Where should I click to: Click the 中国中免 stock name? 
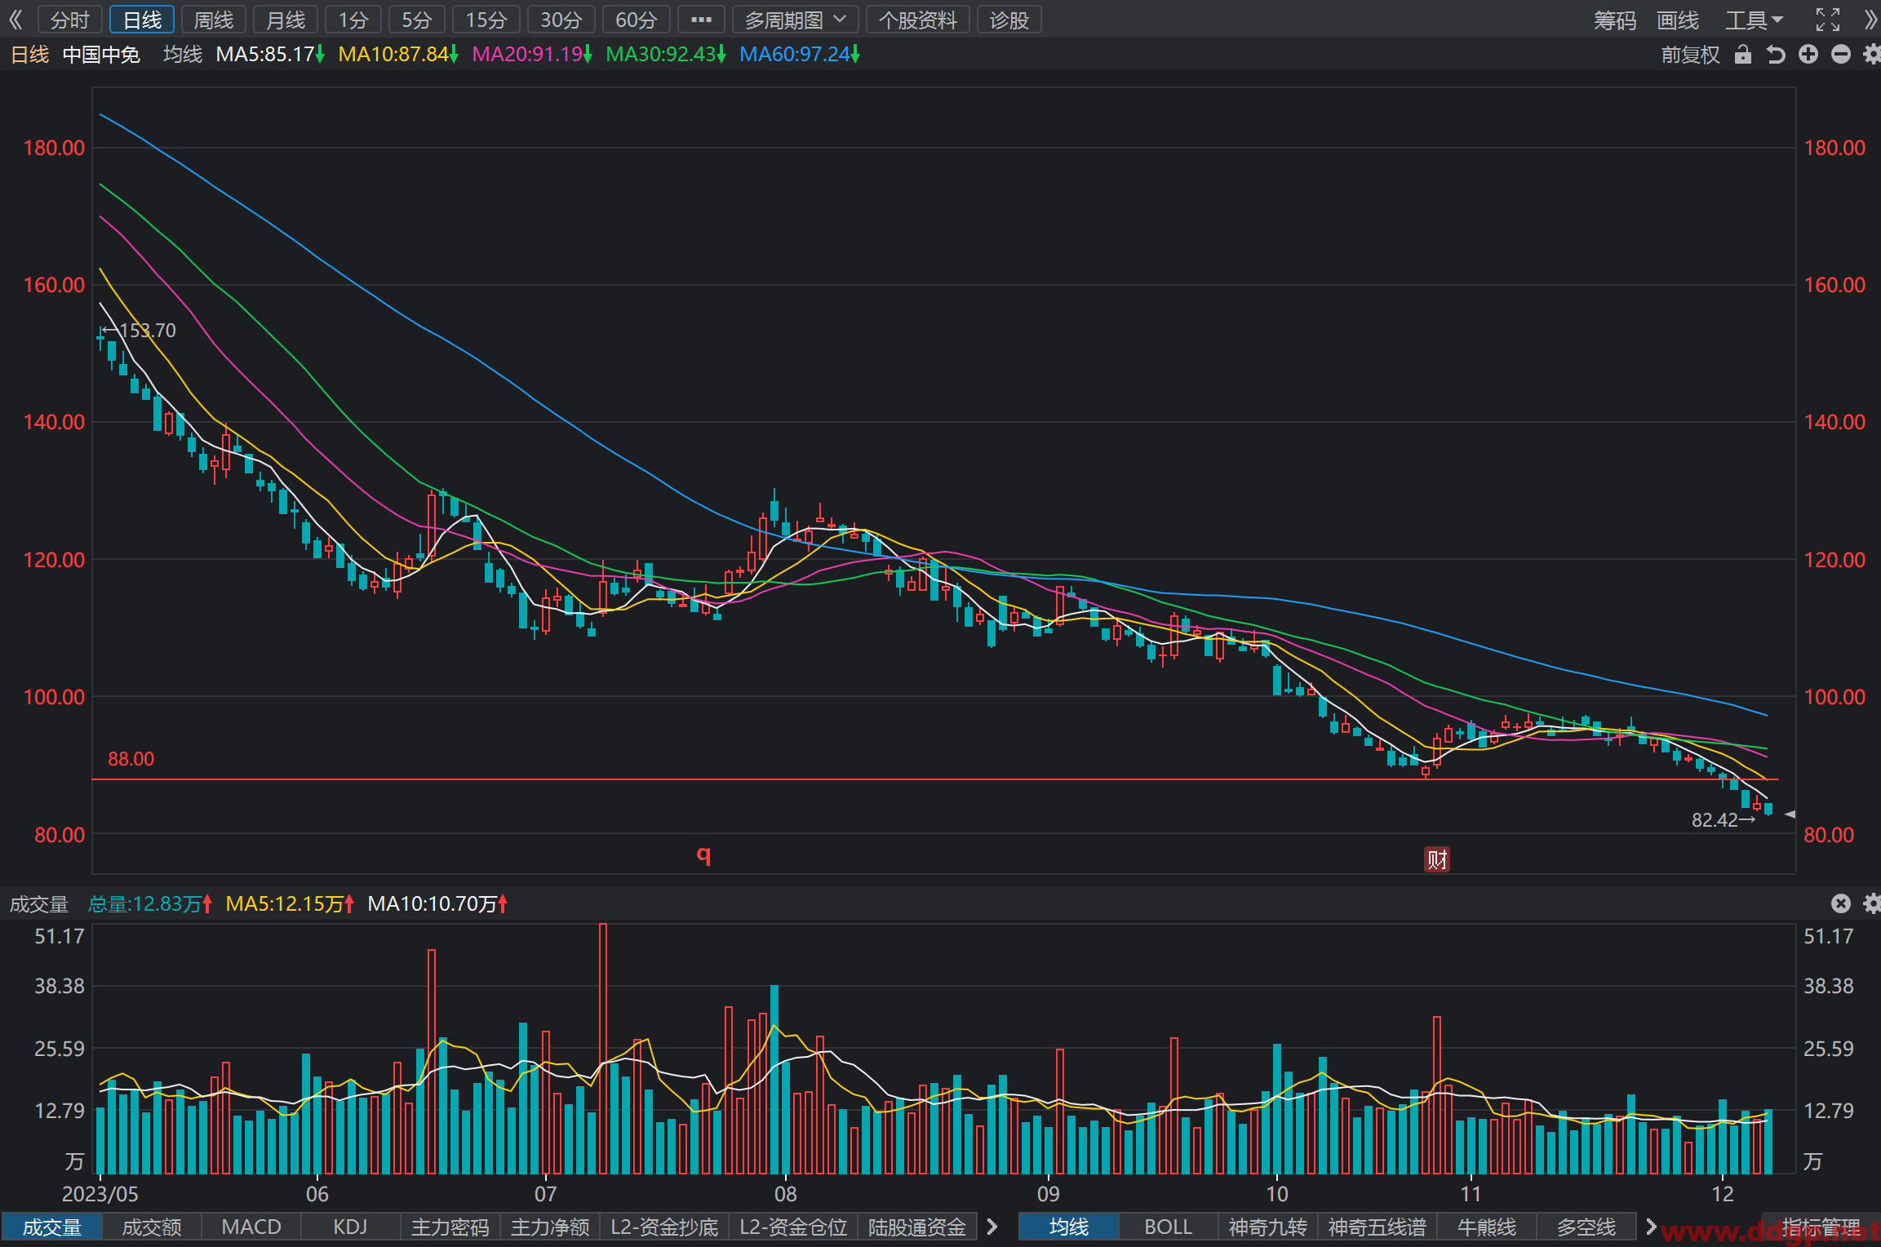click(101, 55)
